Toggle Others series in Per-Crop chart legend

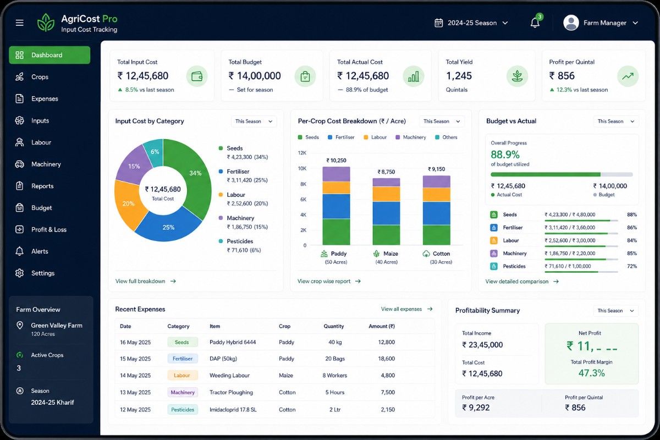coord(446,137)
